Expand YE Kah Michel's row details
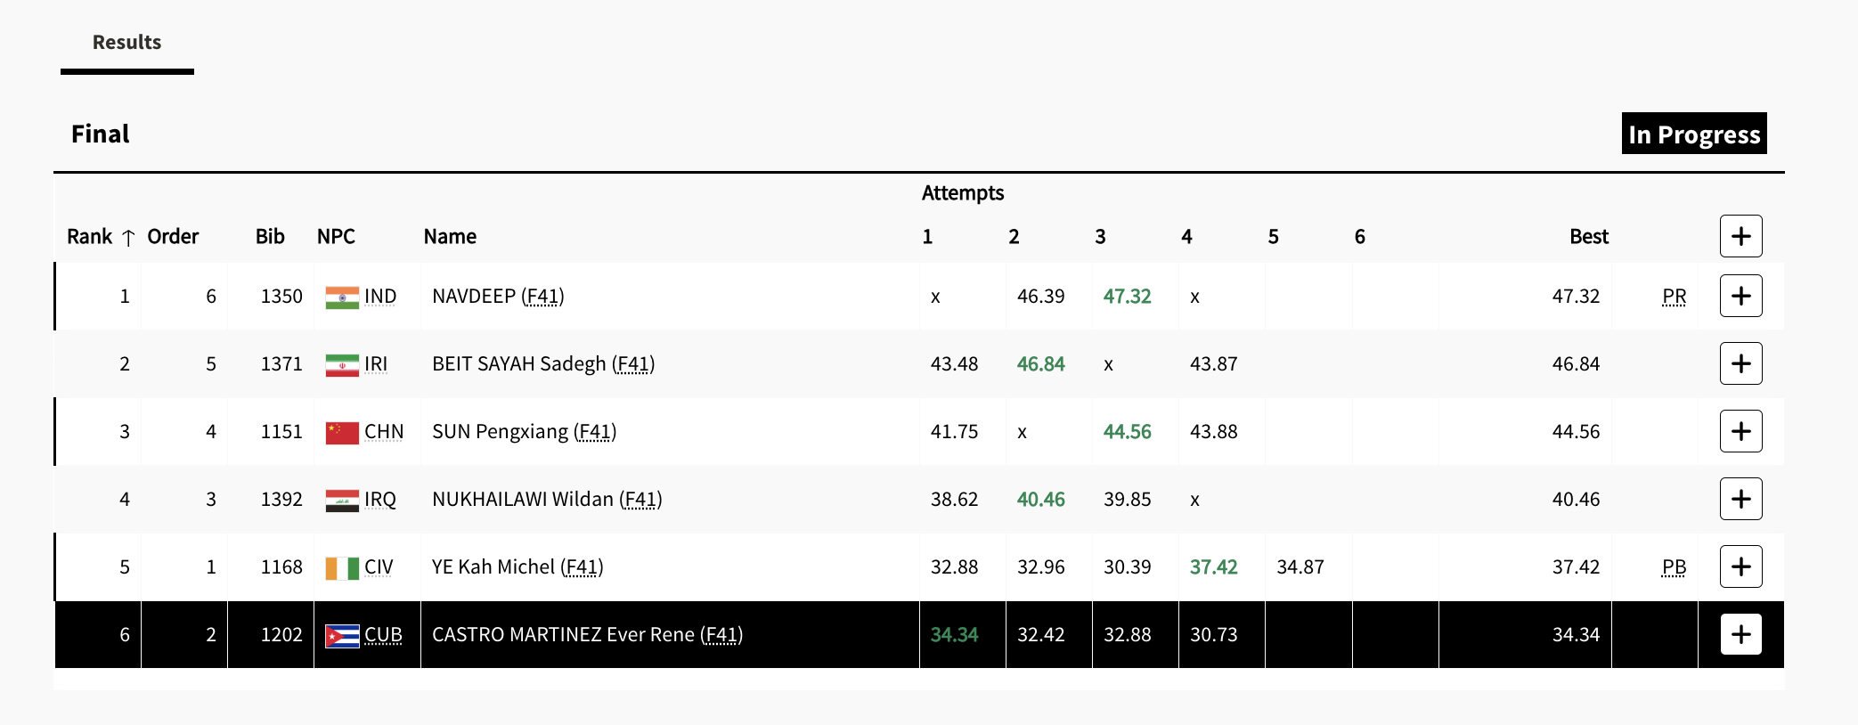 coord(1740,566)
